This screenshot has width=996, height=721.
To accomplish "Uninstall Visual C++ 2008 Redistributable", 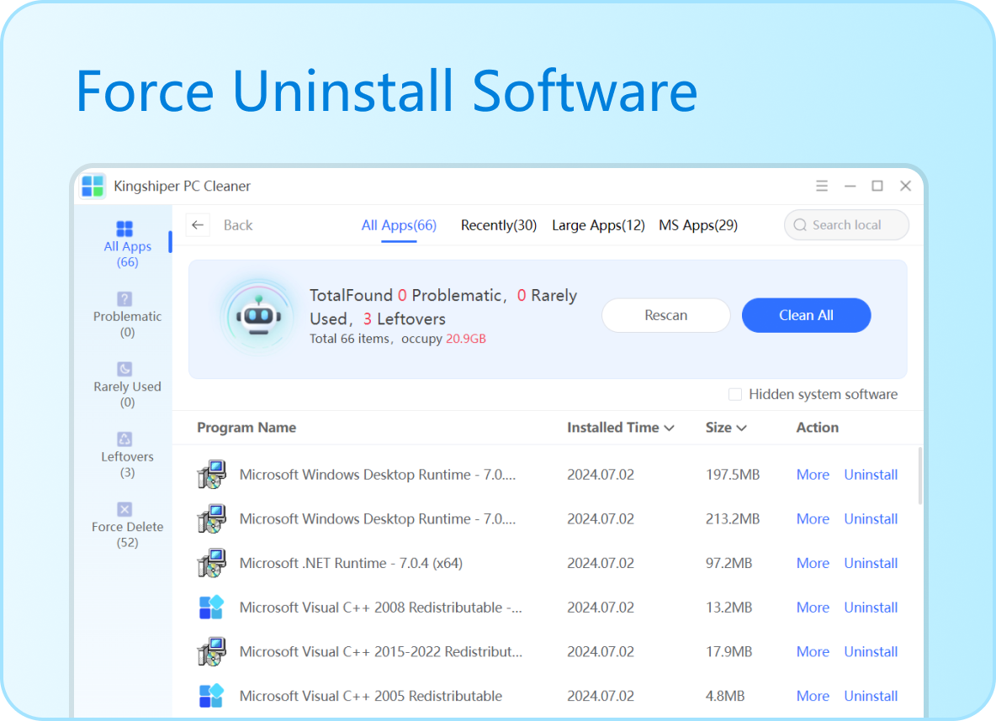I will point(870,608).
